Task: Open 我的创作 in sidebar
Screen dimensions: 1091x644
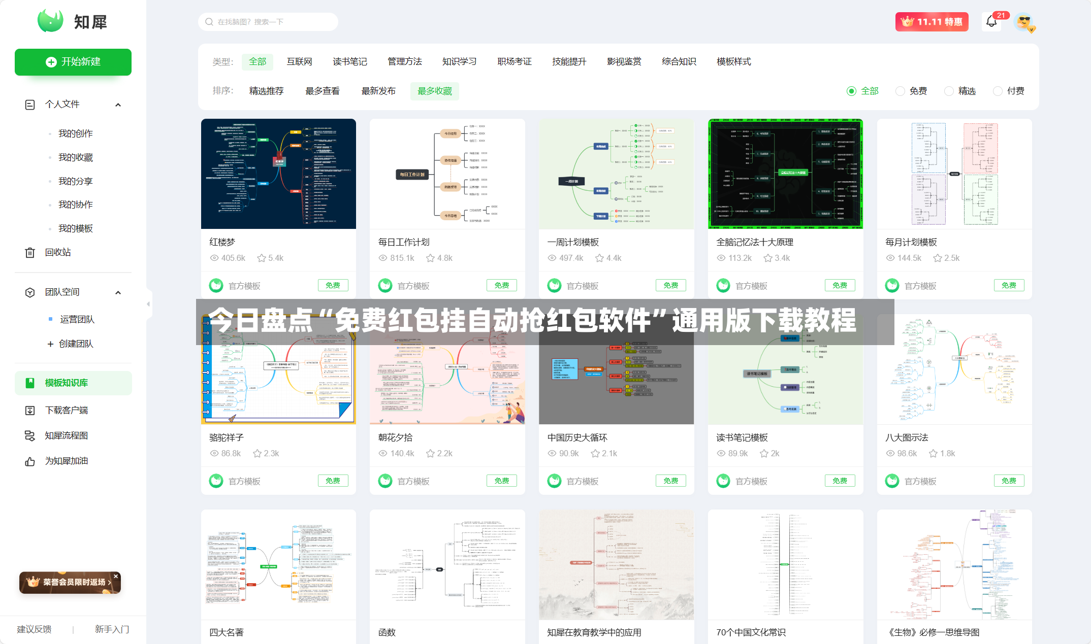Action: pyautogui.click(x=76, y=134)
